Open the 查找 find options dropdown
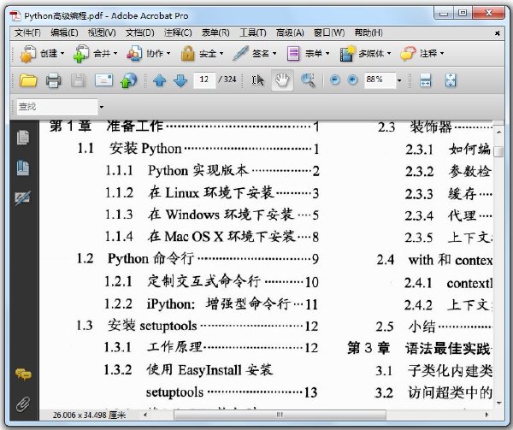The image size is (513, 430). (102, 107)
